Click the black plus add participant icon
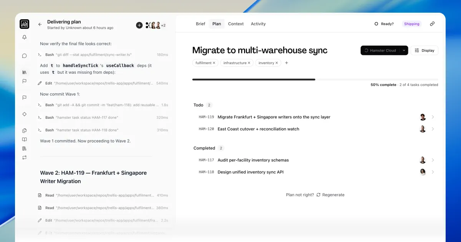461x242 pixels. tap(139, 25)
